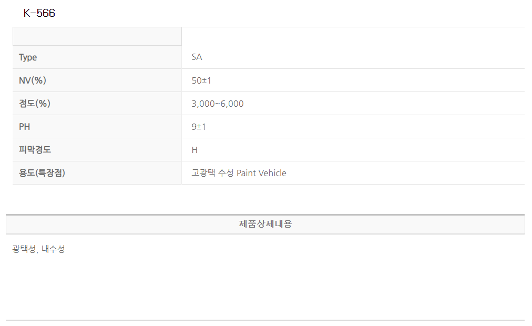Select the 피막경도 row label
This screenshot has height=326, width=532.
[35, 150]
